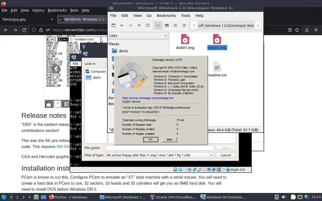Image resolution: width=322 pixels, height=201 pixels.
Task: Click shared folders icon in VirtualBox status bar
Action: point(204,170)
